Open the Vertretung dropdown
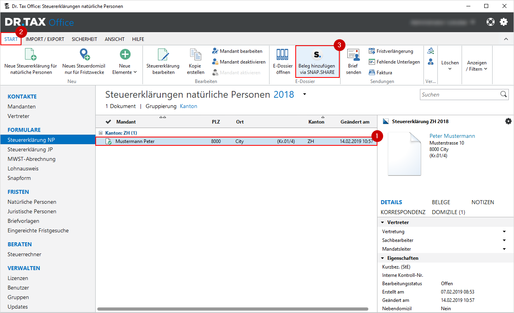 pos(504,232)
